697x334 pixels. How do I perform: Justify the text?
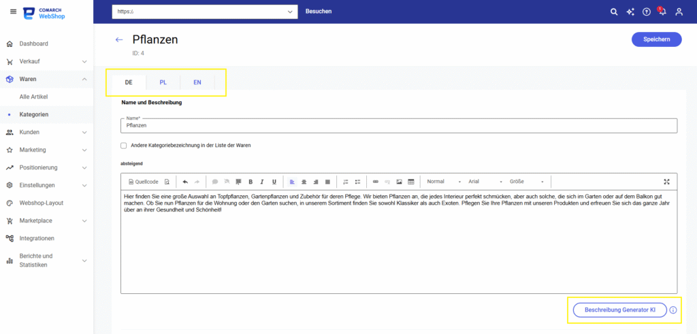327,182
